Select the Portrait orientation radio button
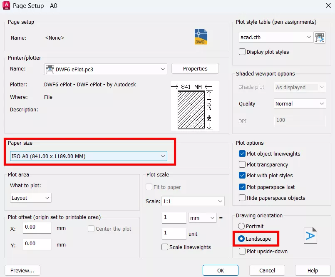The image size is (335, 277). click(241, 226)
